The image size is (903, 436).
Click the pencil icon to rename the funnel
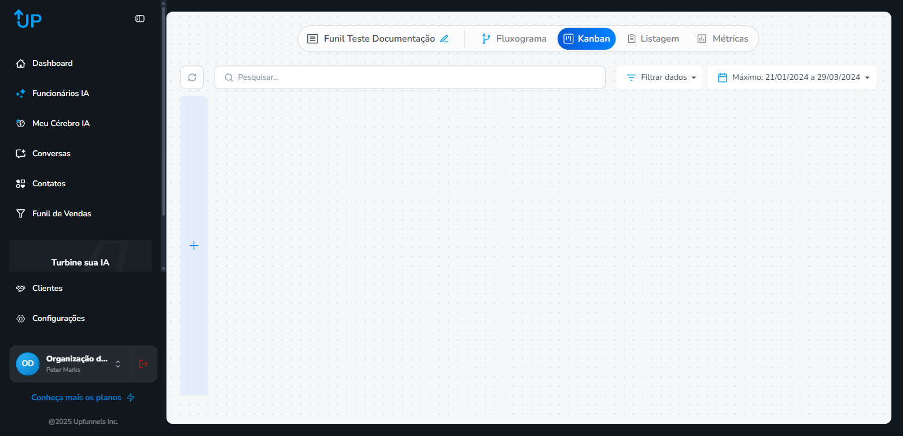(444, 39)
